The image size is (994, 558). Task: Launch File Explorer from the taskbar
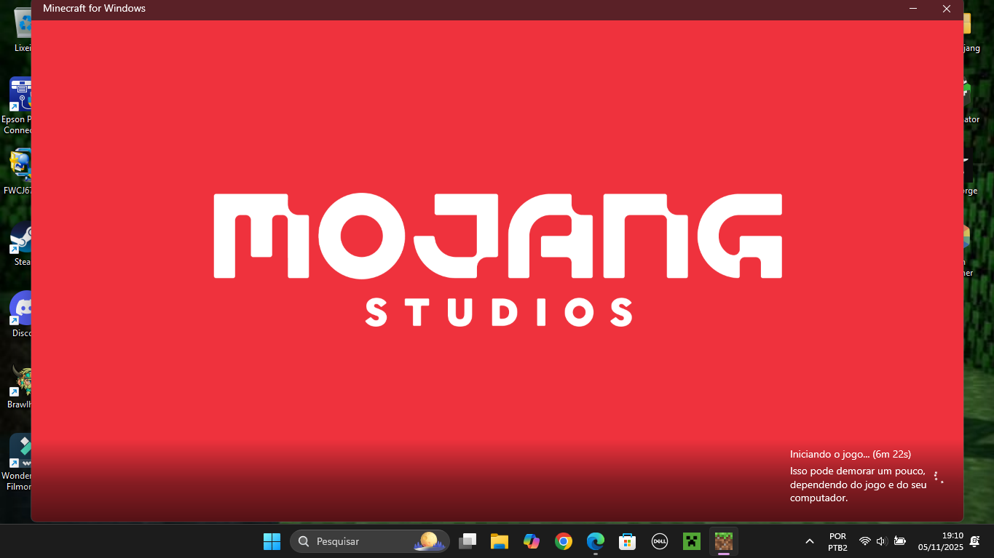pos(499,541)
